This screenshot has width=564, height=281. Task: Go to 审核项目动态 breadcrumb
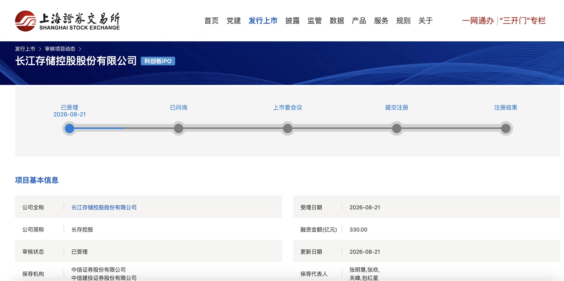tap(60, 49)
